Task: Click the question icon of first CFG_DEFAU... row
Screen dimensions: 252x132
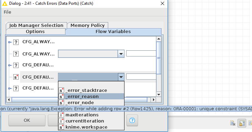Action: (x=16, y=65)
